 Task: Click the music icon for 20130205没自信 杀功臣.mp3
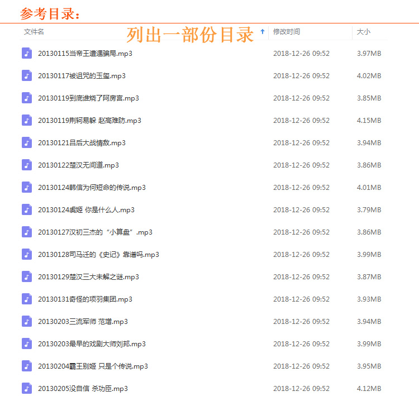click(27, 389)
